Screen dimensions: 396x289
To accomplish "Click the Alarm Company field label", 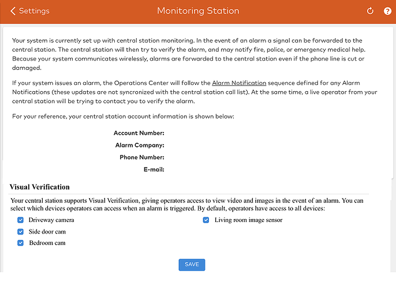I will click(140, 146).
